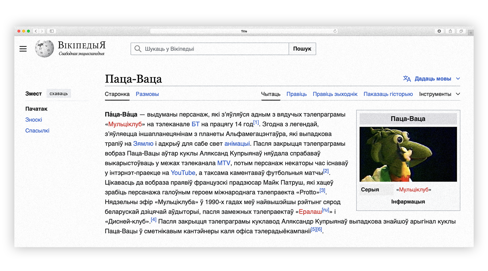488x271 pixels.
Task: Open the Правіць tab
Action: [x=296, y=94]
